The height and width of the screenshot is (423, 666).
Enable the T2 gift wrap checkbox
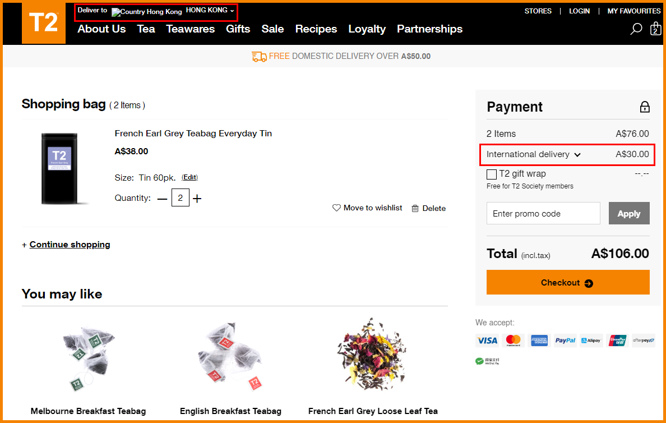click(x=492, y=174)
